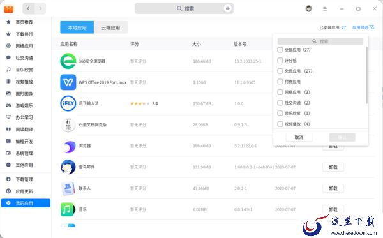
Task: Check the 付费应用 checkbox
Action: pyautogui.click(x=280, y=82)
